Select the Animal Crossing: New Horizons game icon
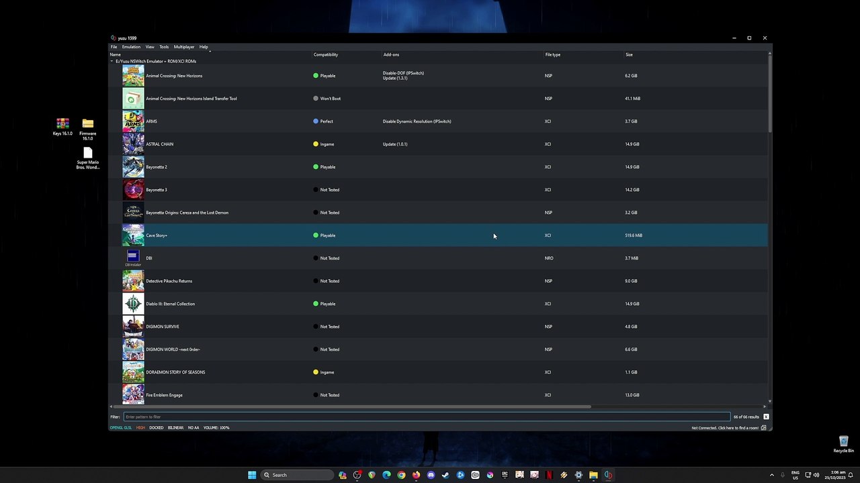 coord(133,76)
